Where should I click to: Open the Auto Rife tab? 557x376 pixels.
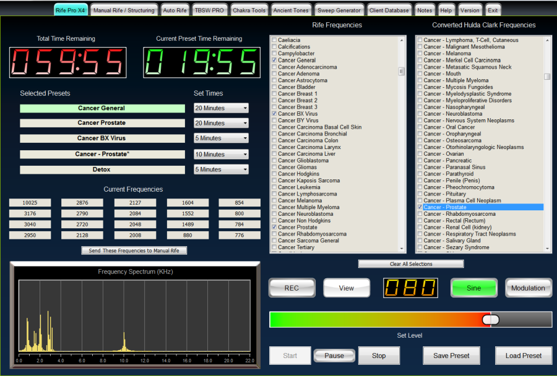(x=175, y=10)
